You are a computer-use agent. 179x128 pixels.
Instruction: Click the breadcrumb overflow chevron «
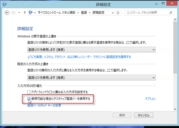pyautogui.click(x=35, y=13)
